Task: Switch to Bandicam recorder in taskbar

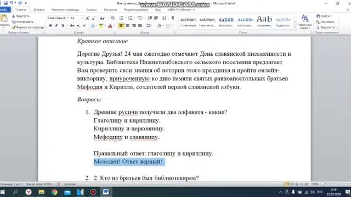Action: click(93, 192)
